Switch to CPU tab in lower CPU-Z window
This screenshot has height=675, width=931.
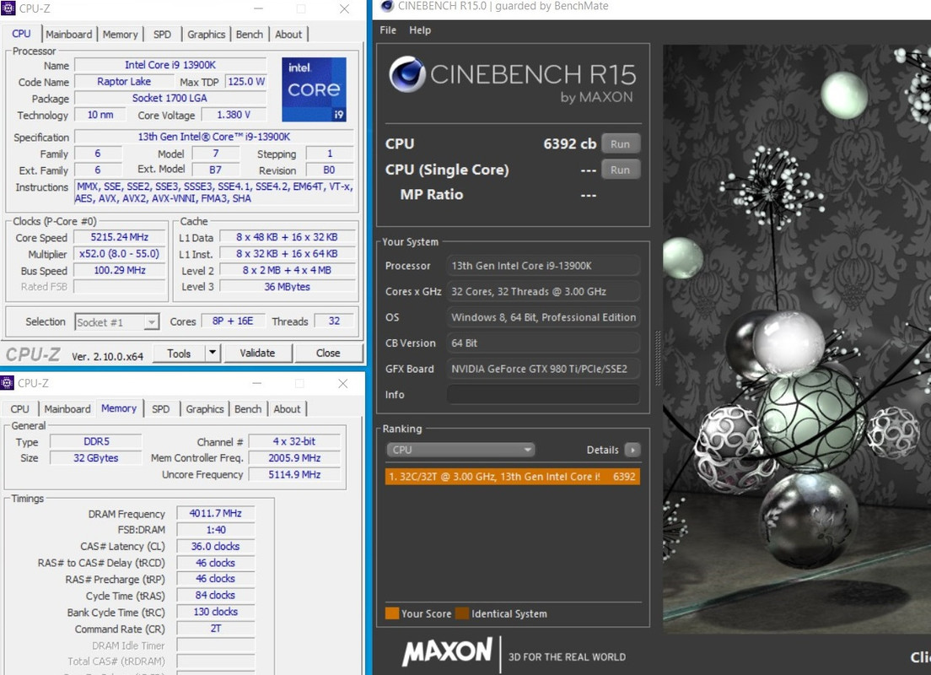point(19,409)
